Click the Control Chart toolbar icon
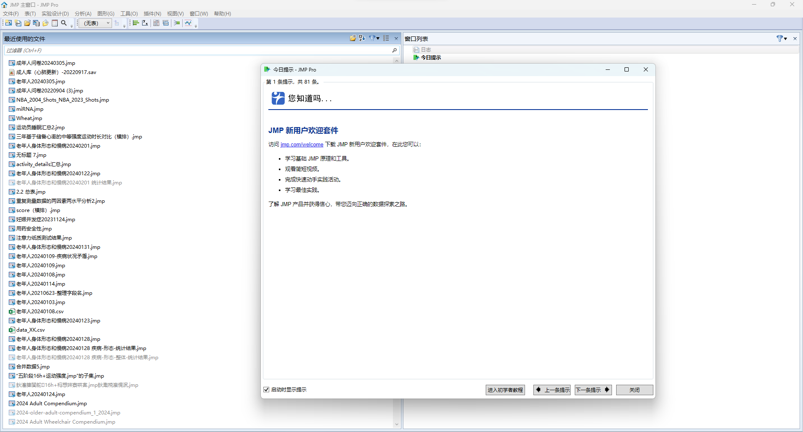This screenshot has height=432, width=803. tap(189, 23)
